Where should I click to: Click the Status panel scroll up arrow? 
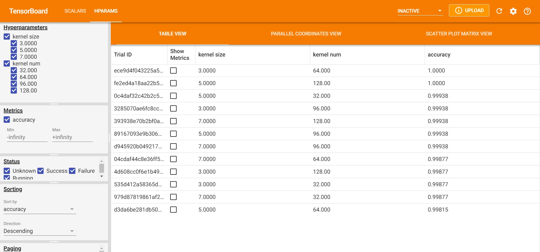[102, 161]
